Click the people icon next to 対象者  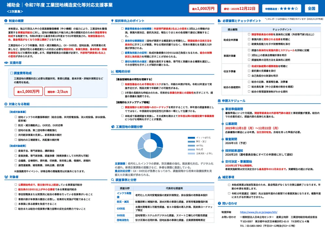click(x=6, y=177)
